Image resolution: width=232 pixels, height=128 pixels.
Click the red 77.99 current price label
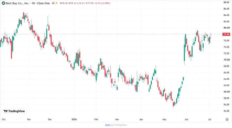tap(226, 34)
